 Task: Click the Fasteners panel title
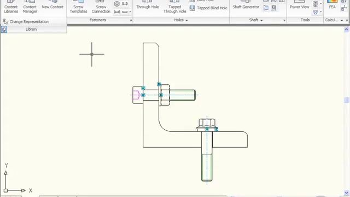[x=98, y=20]
